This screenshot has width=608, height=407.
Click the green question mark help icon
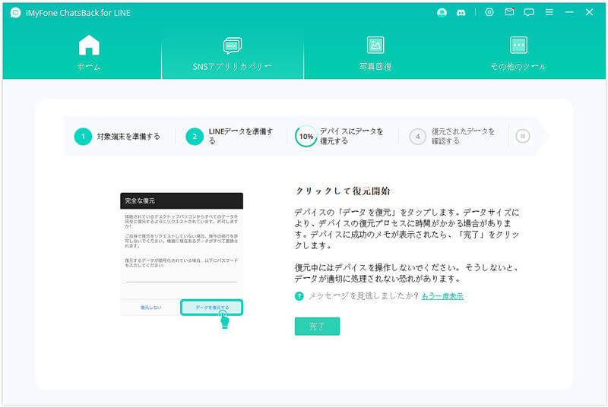click(299, 296)
